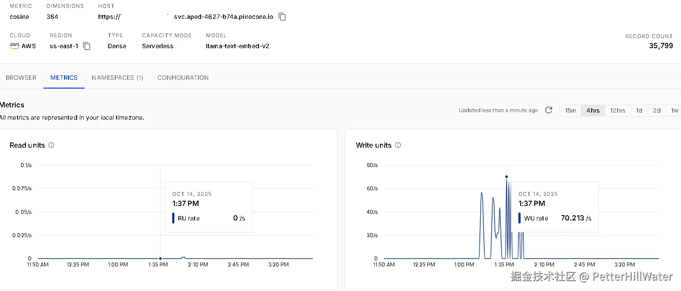
Task: Copy the us-east-1 region value
Action: [87, 46]
